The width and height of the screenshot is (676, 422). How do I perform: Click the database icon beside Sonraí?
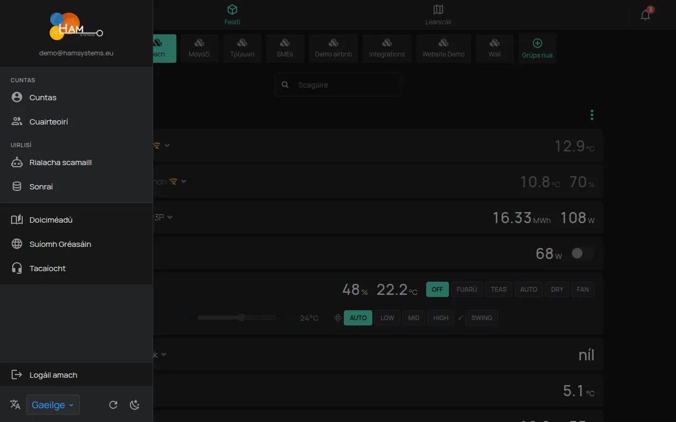pos(17,187)
